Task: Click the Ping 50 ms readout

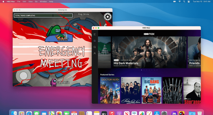Action: 83,14
